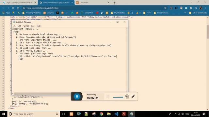Open Chrome from the taskbar
The image size is (209, 117).
pyautogui.click(x=102, y=114)
